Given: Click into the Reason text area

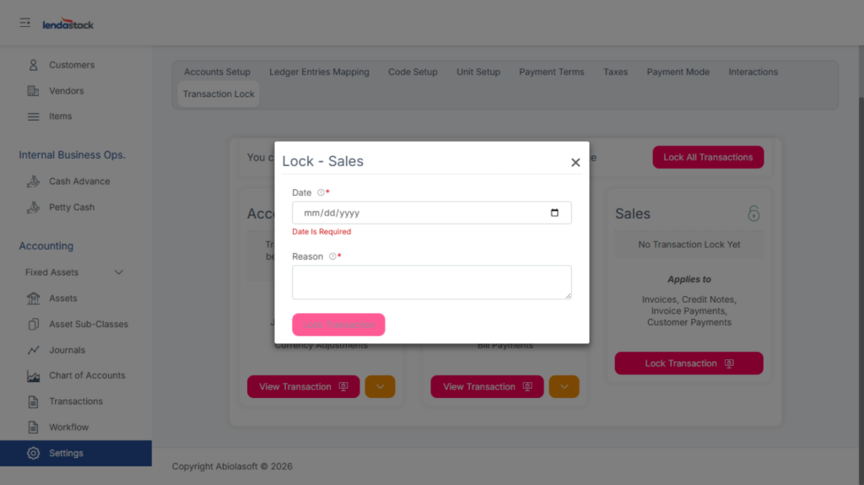Looking at the screenshot, I should pyautogui.click(x=431, y=282).
